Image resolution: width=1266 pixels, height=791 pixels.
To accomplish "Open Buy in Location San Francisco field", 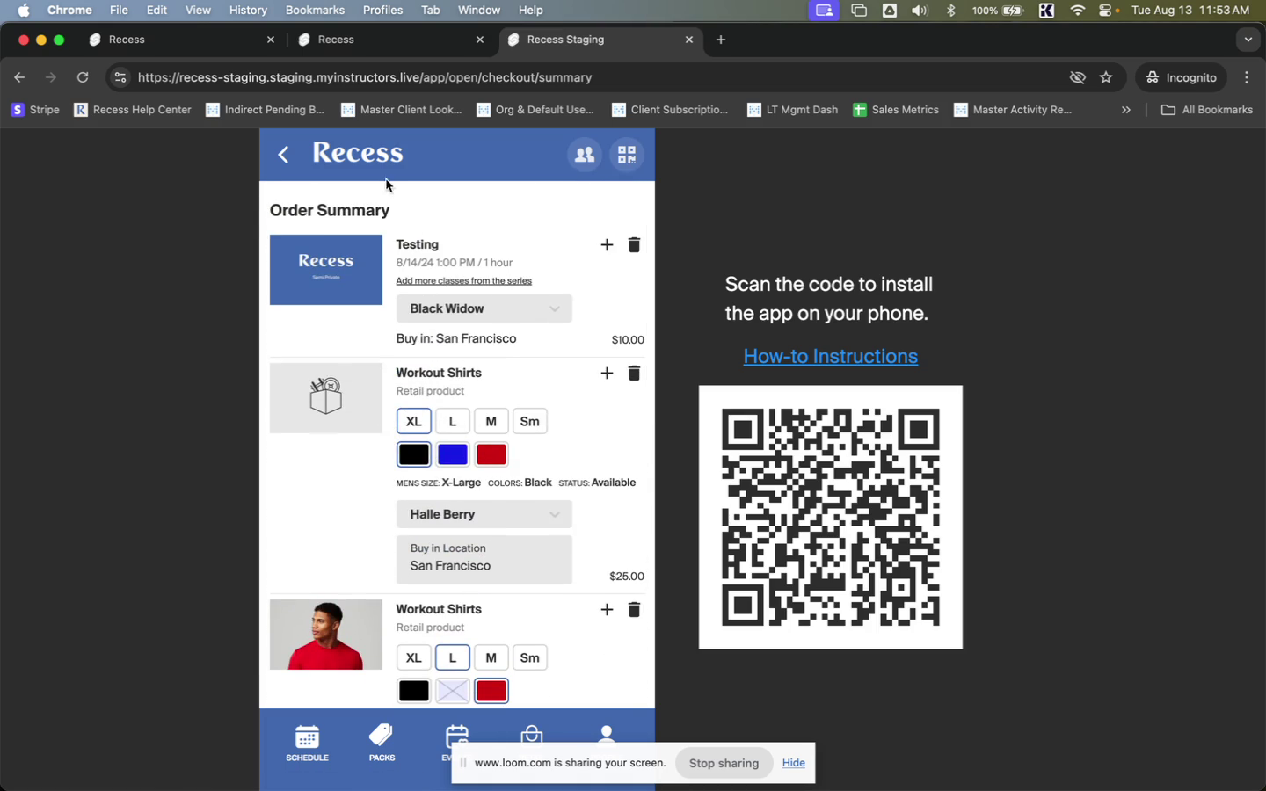I will [484, 560].
